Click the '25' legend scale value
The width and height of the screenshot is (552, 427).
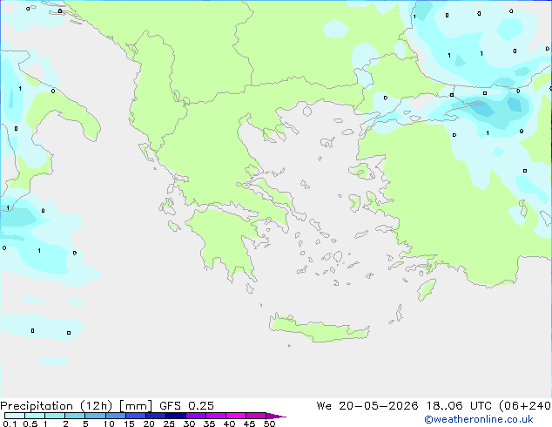(x=169, y=424)
